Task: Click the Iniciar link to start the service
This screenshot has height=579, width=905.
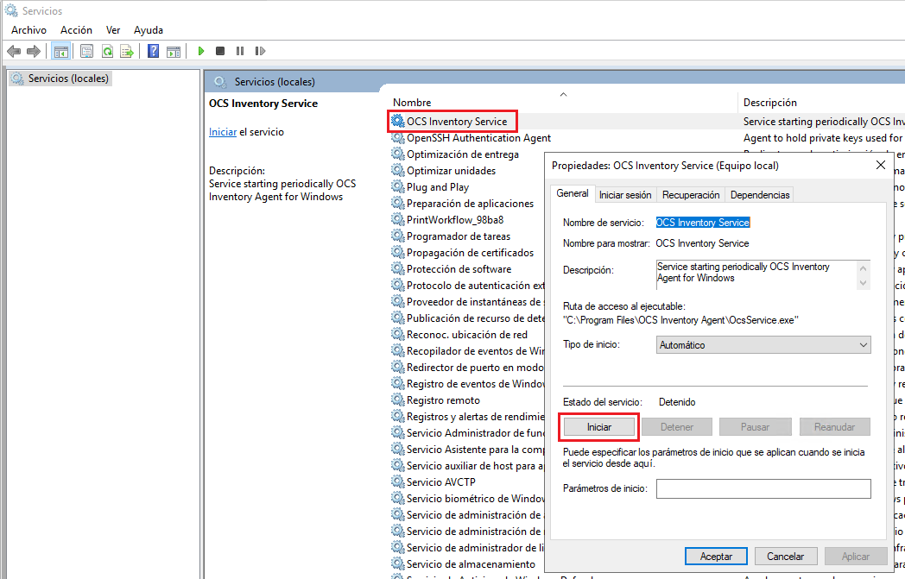Action: [222, 131]
